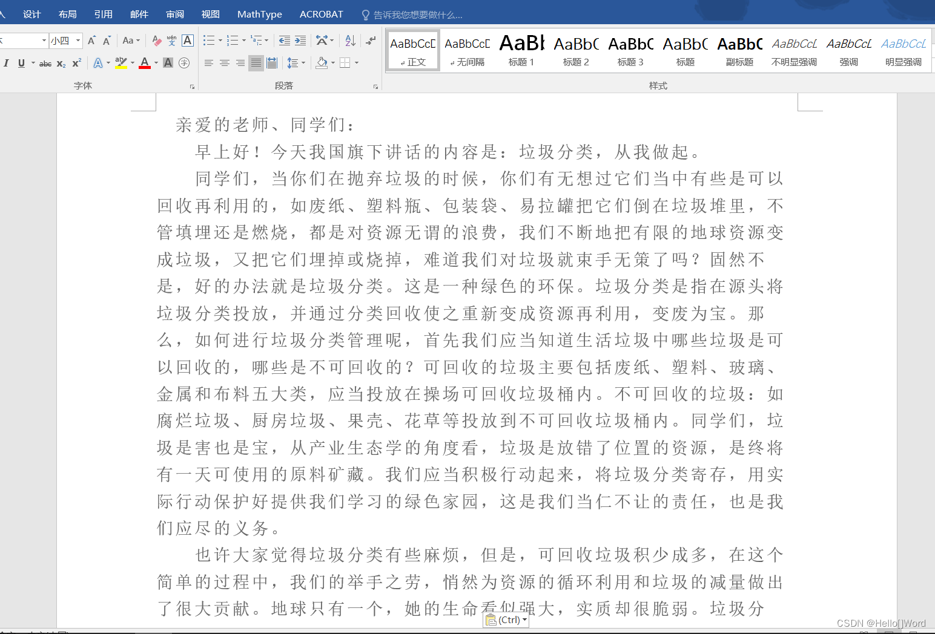Increase font size with grow font icon

(x=91, y=41)
